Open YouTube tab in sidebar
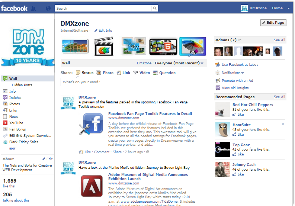This screenshot has height=206, width=295. (13, 123)
